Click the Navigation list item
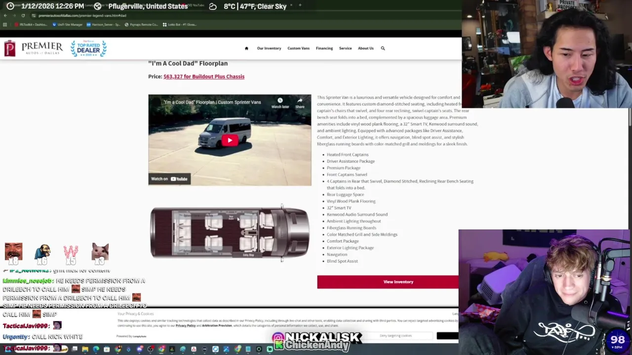This screenshot has width=632, height=355. 337,254
